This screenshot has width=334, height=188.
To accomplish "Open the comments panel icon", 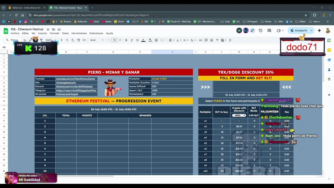I will [x=269, y=31].
